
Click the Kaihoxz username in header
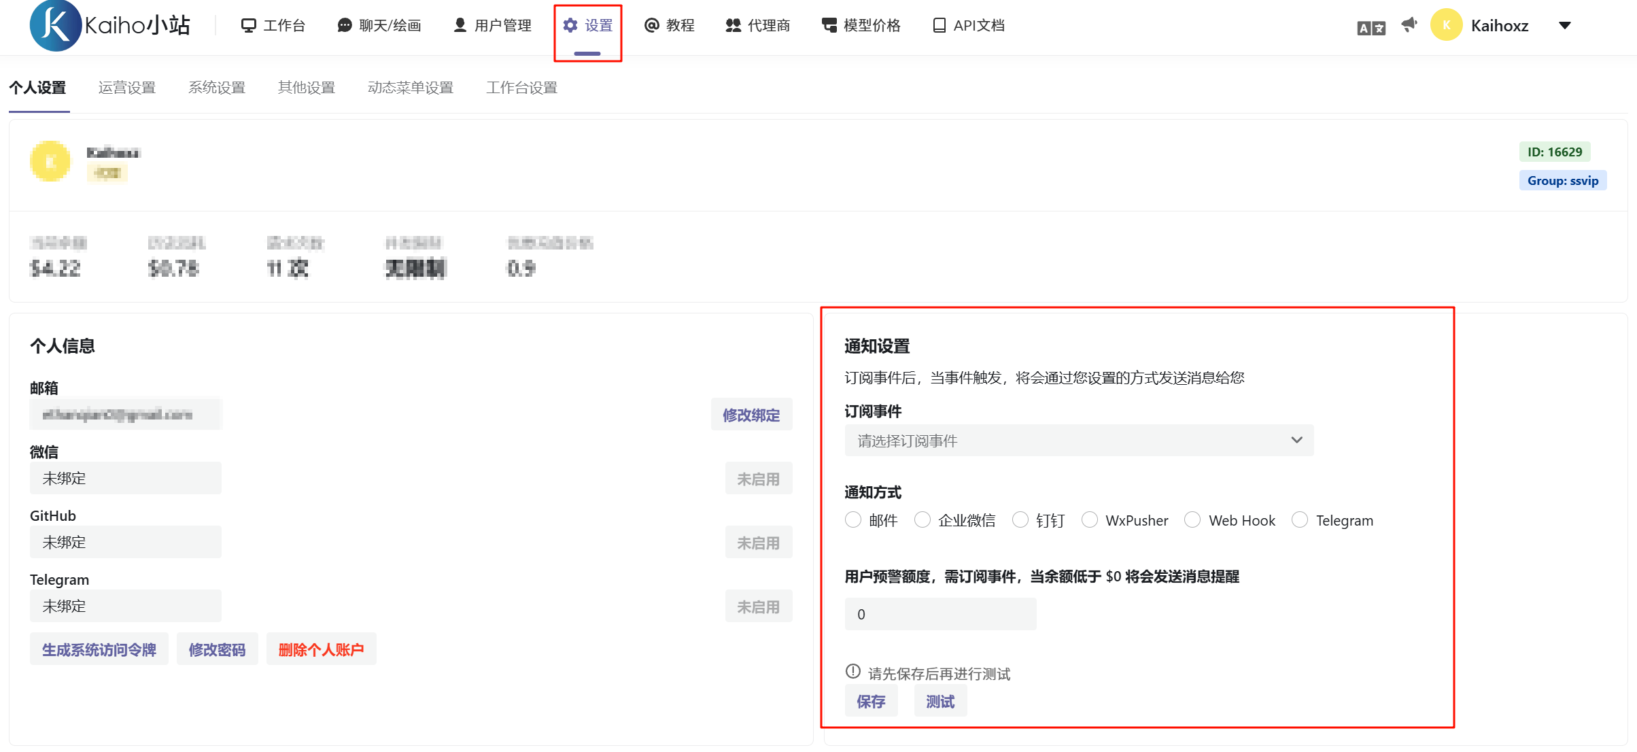(x=1500, y=26)
